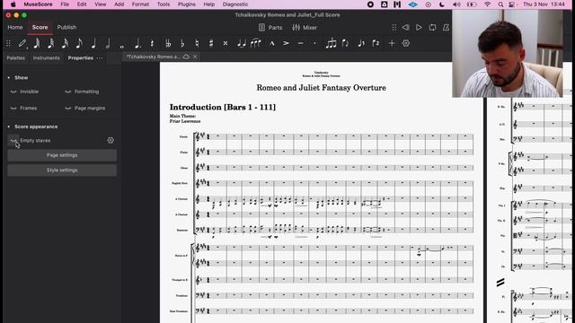Image resolution: width=575 pixels, height=323 pixels.
Task: Open the Diagnostic menu
Action: pos(235,4)
